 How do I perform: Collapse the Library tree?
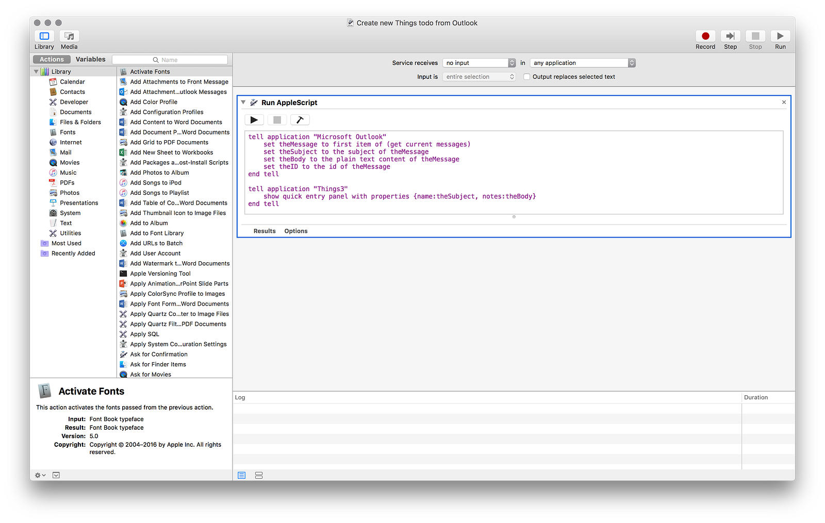36,72
